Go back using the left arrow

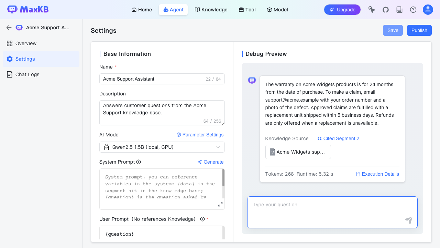click(x=9, y=28)
